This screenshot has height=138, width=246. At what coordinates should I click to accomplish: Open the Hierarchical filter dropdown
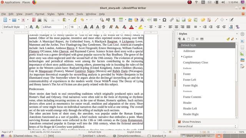pos(208,126)
